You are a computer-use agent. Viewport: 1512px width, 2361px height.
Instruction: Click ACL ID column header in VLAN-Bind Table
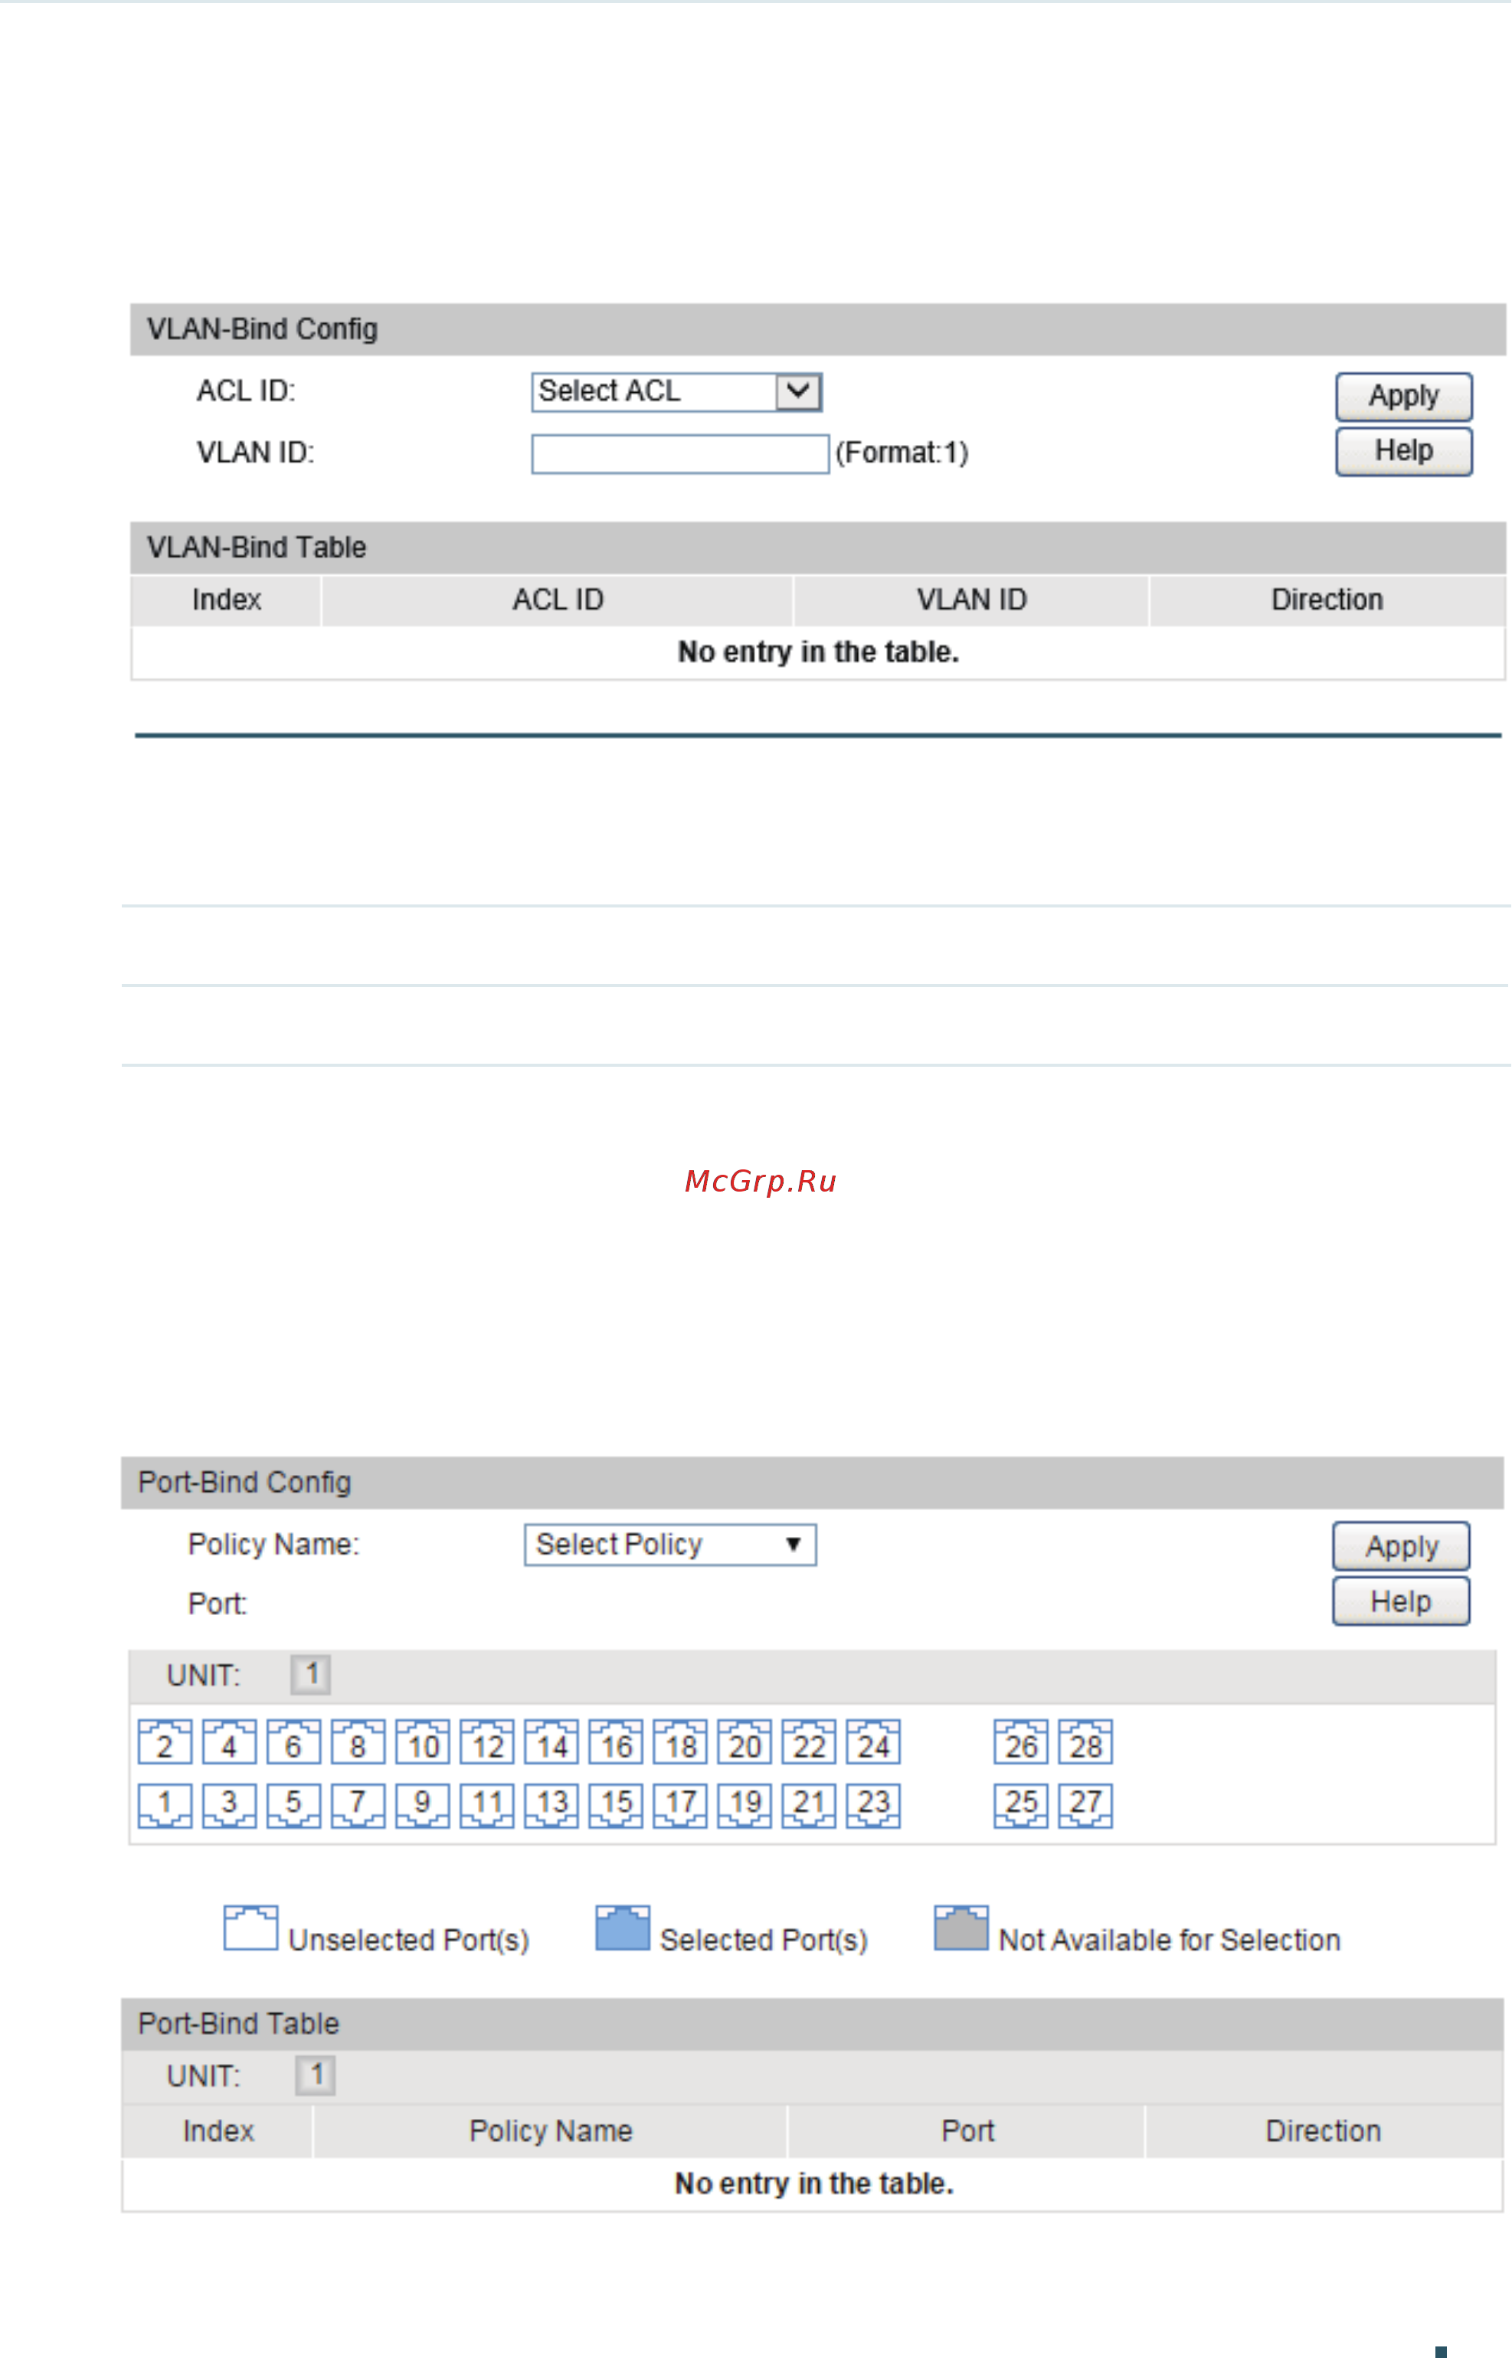558,600
